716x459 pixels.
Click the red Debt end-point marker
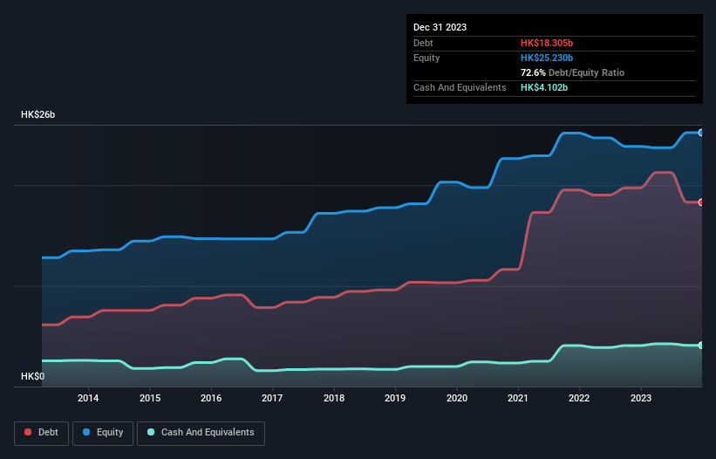tap(701, 202)
